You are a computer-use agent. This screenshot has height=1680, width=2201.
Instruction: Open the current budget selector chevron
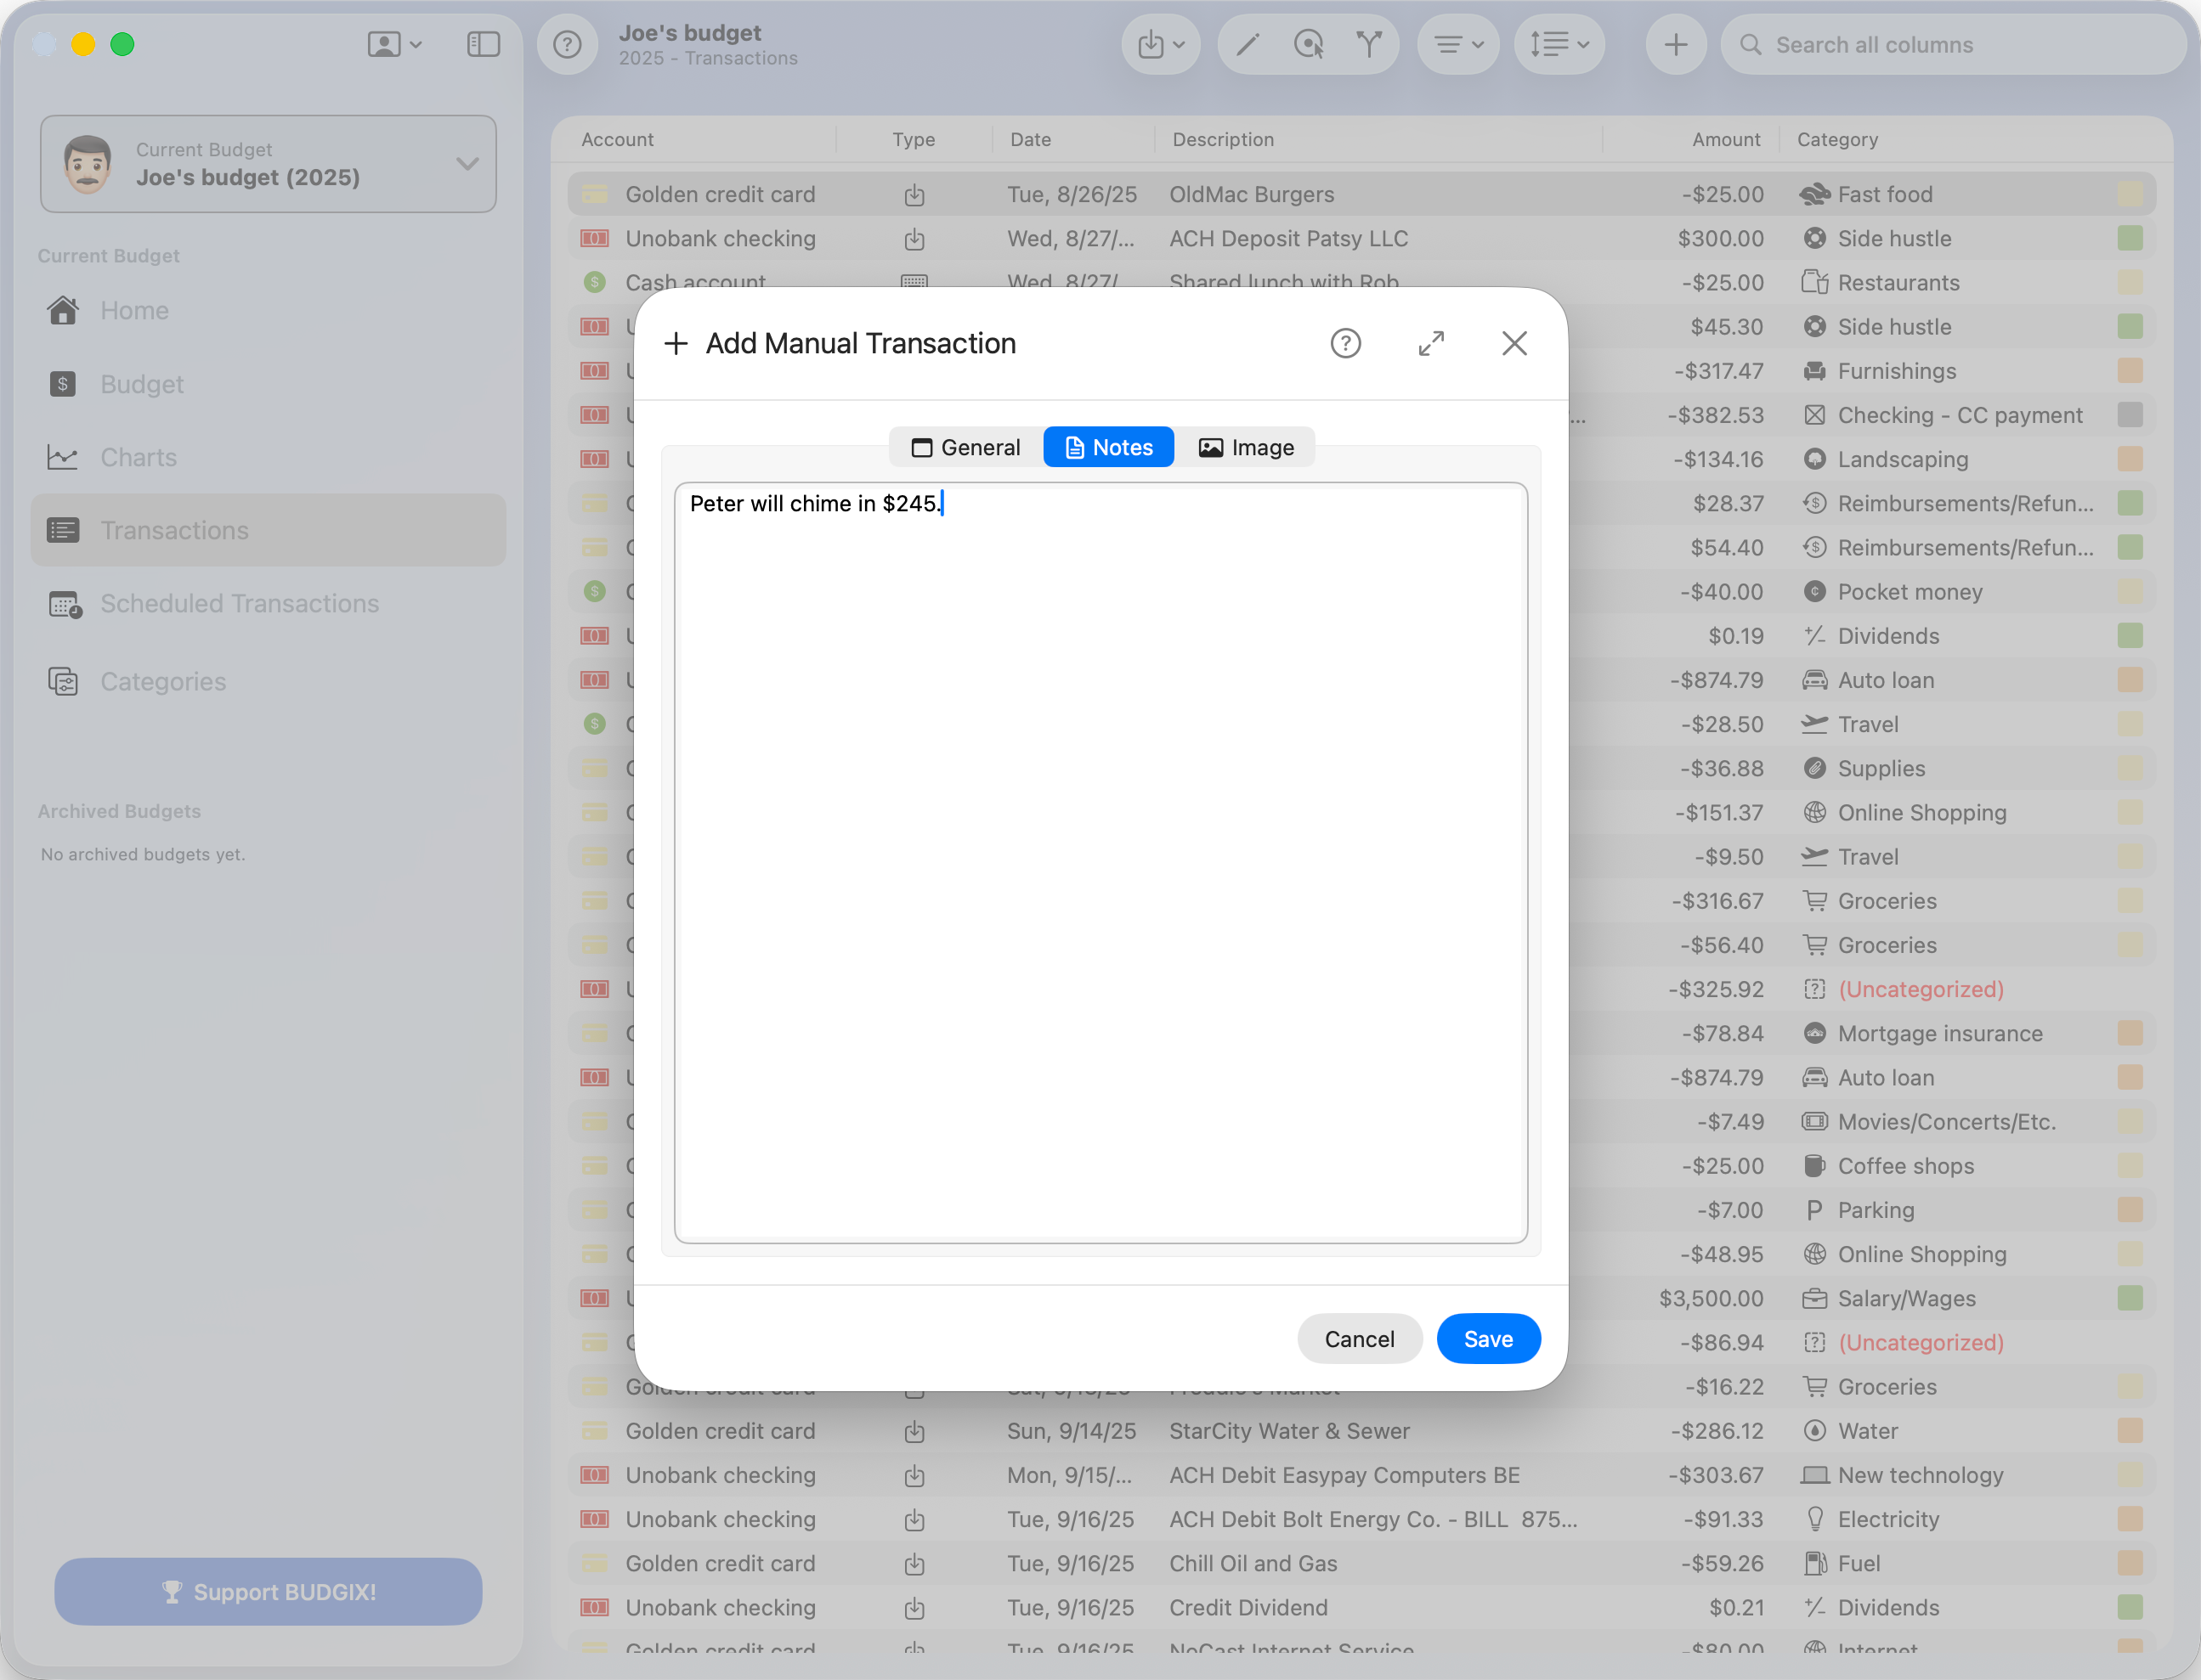point(467,163)
